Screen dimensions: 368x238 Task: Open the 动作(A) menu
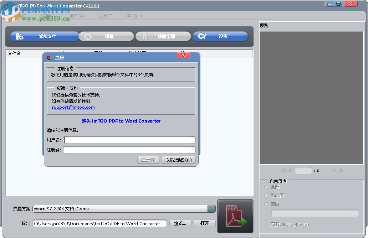78,16
